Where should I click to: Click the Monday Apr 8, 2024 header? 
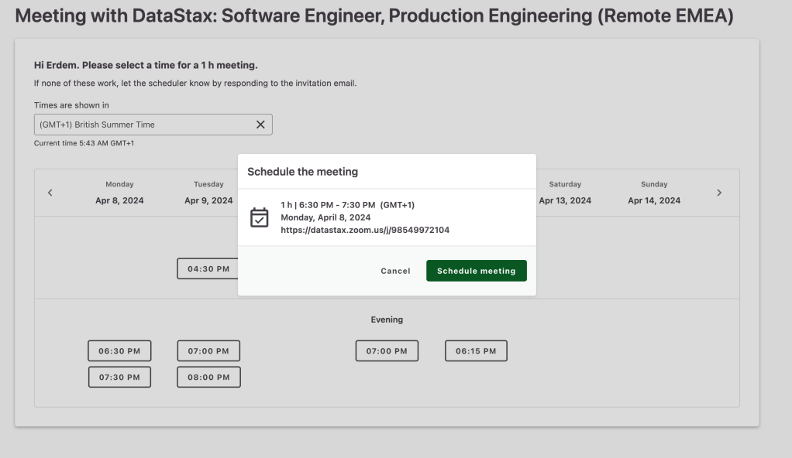click(x=119, y=193)
